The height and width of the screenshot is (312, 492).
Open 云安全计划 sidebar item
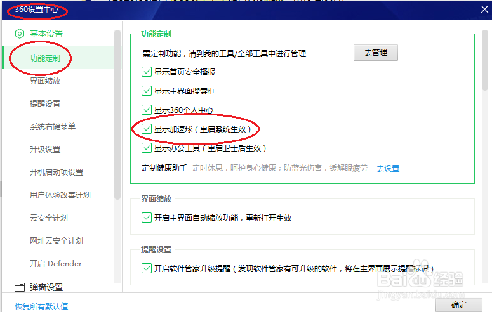coord(49,218)
